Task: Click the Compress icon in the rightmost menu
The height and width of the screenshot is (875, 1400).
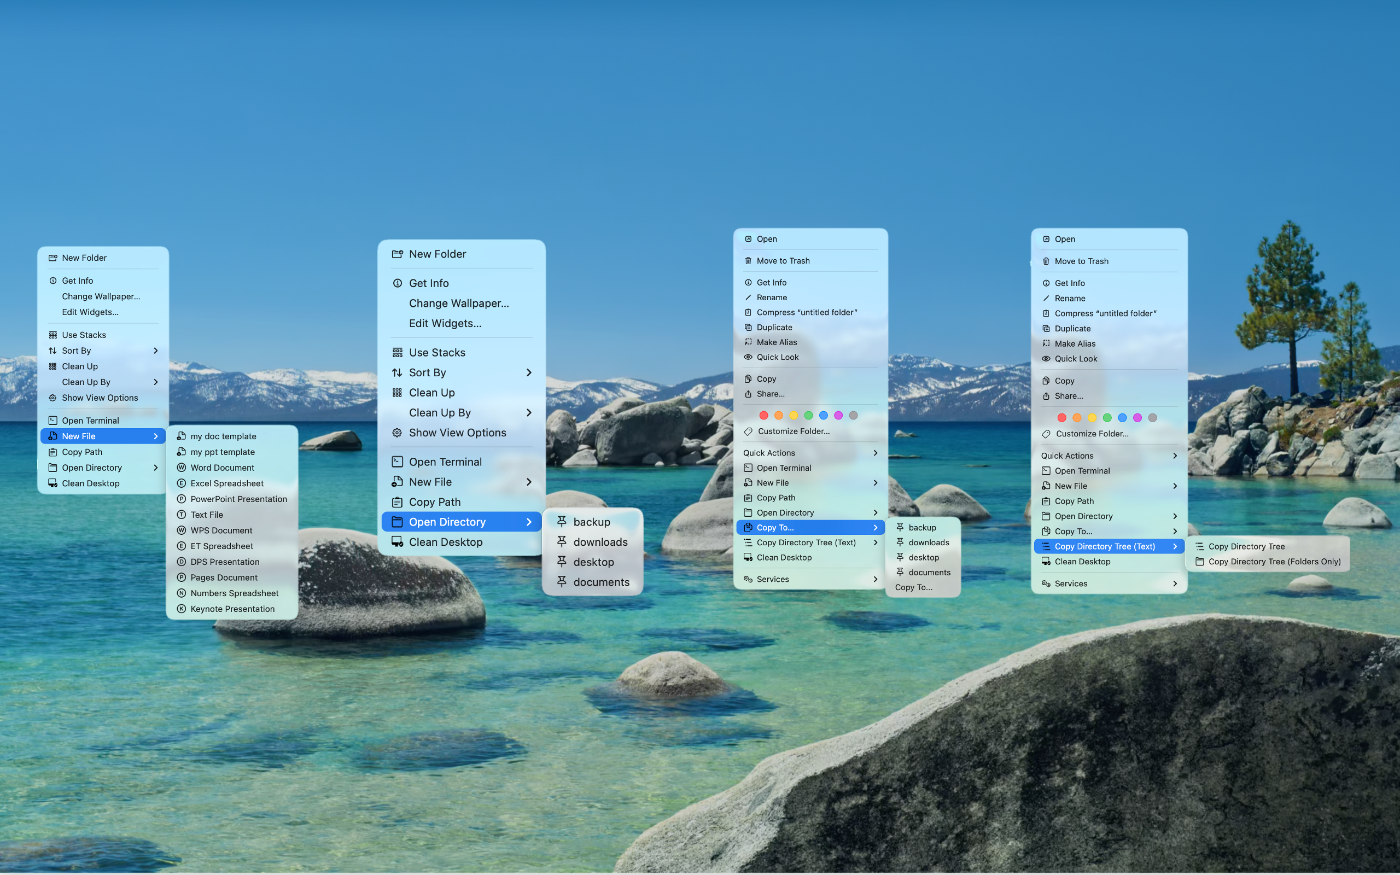Action: [x=1046, y=314]
